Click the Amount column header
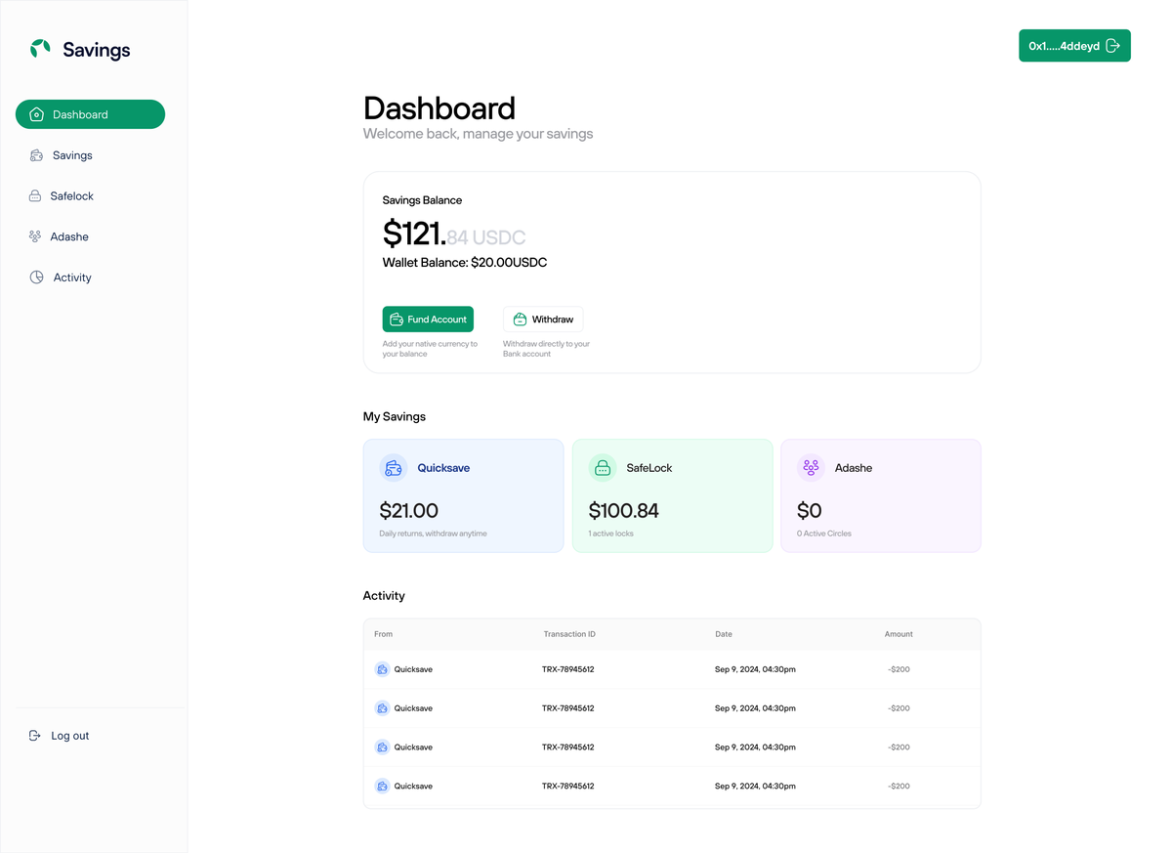The width and height of the screenshot is (1172, 853). 899,634
